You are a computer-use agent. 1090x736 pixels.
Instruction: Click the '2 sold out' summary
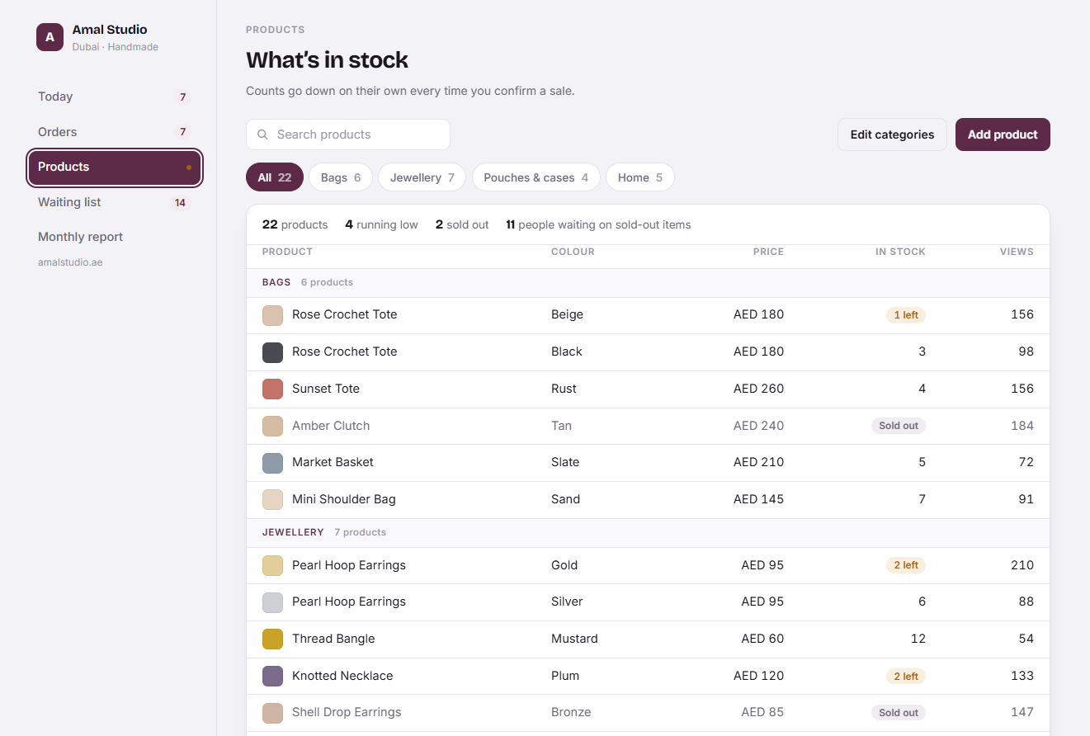[462, 224]
